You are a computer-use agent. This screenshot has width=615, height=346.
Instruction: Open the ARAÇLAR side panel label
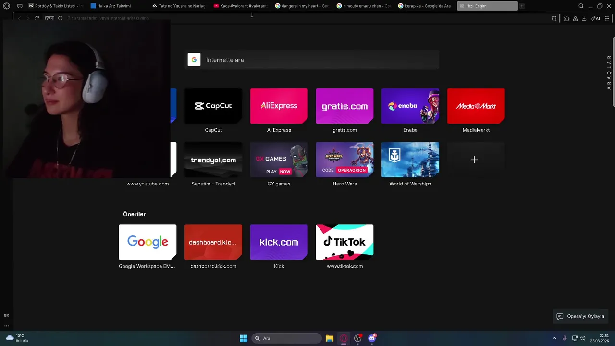coord(609,72)
